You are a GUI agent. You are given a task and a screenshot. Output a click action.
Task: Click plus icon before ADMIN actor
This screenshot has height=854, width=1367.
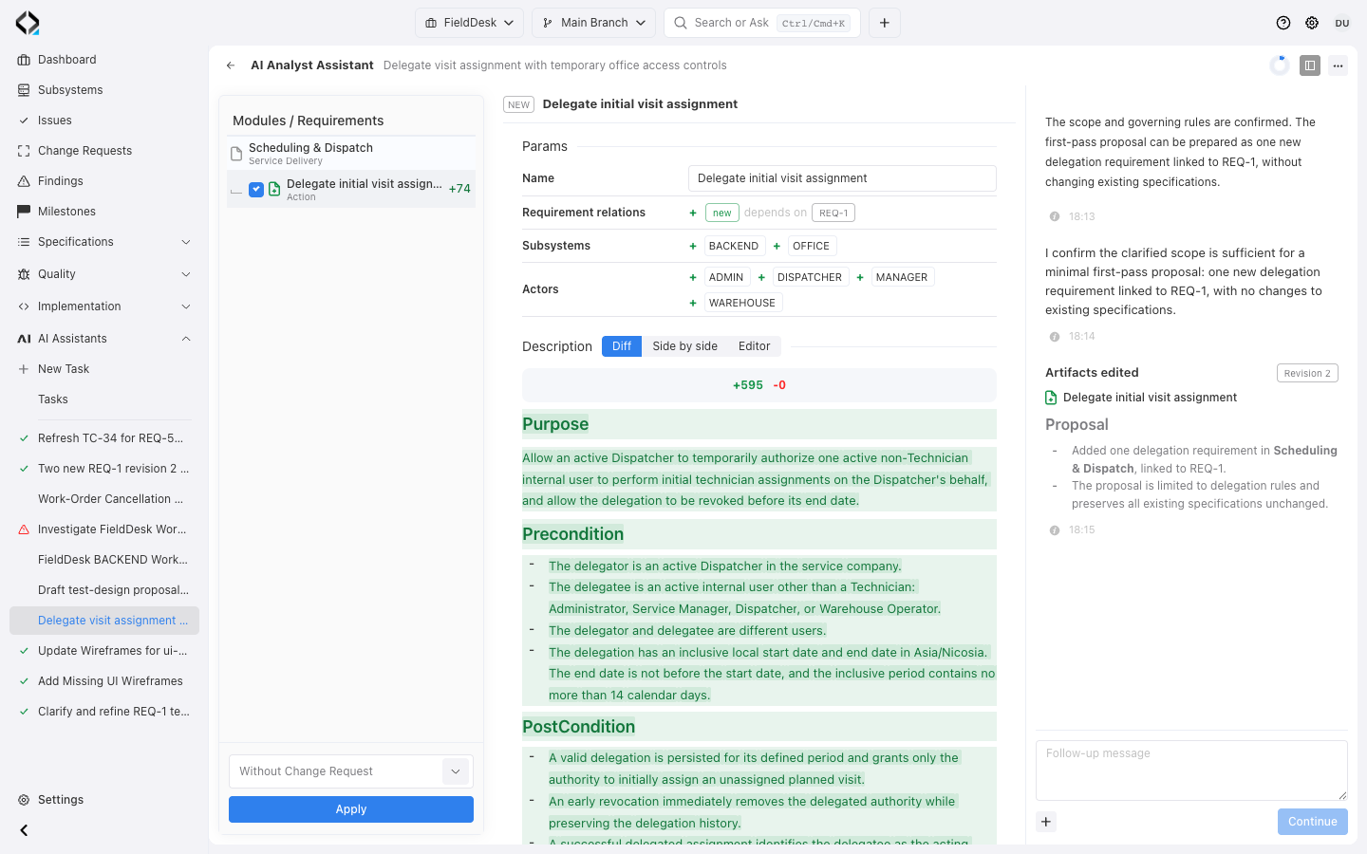tap(693, 277)
